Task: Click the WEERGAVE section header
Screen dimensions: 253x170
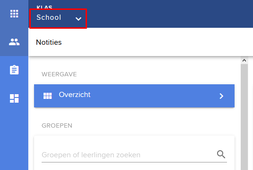Action: [x=59, y=74]
